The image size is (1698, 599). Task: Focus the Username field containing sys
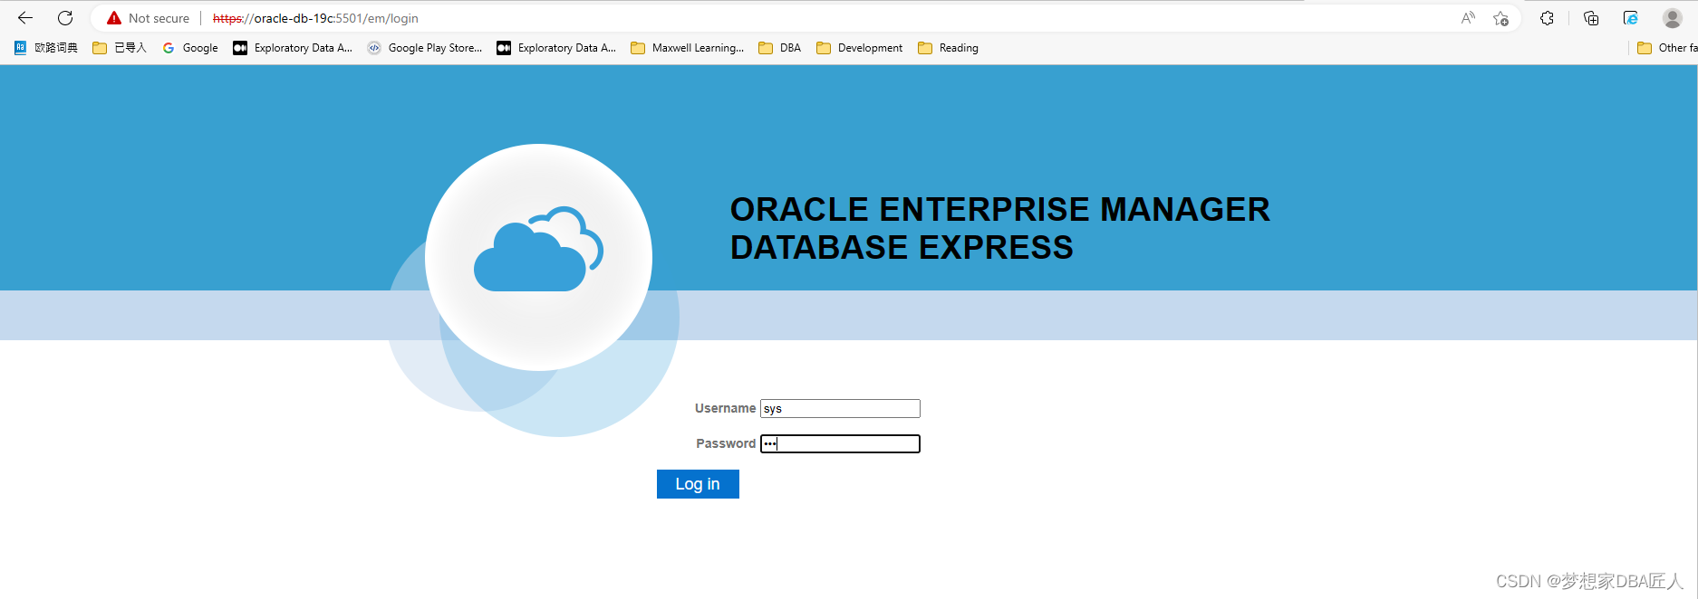click(x=840, y=409)
